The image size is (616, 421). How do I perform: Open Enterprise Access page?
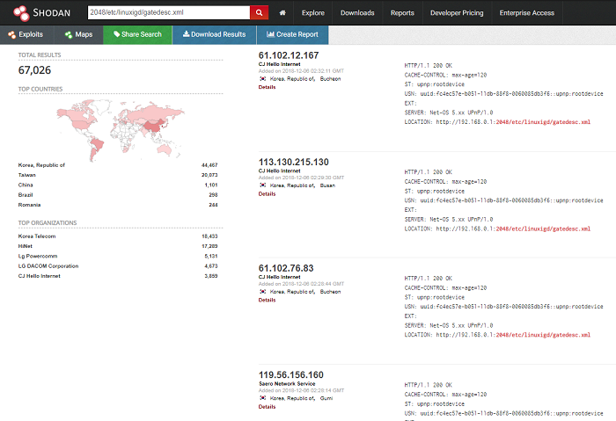coord(527,13)
